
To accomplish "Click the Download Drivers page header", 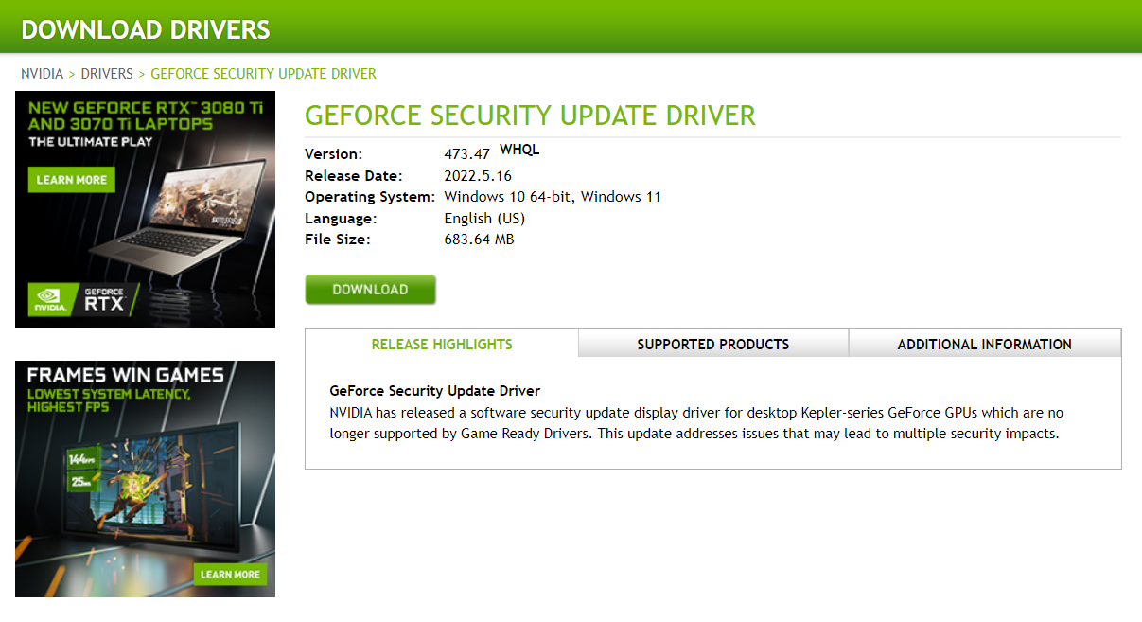I will click(x=146, y=29).
